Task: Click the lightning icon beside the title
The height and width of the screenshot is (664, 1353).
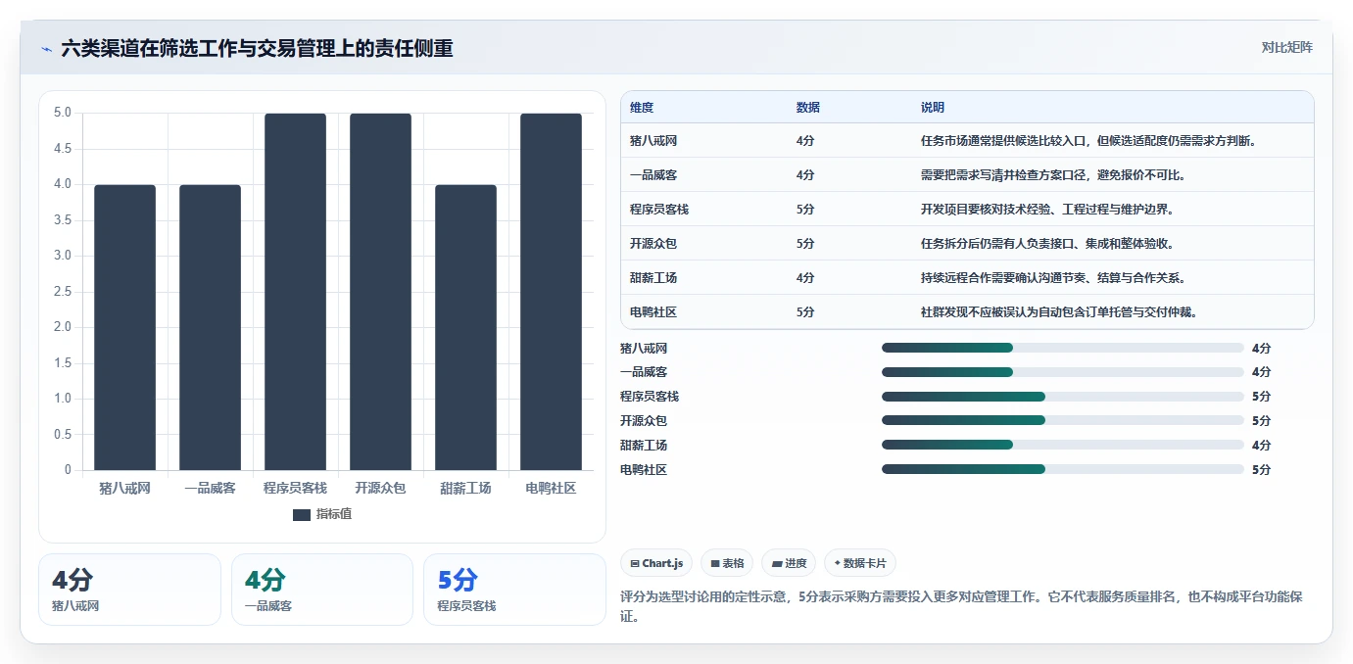Action: click(46, 49)
